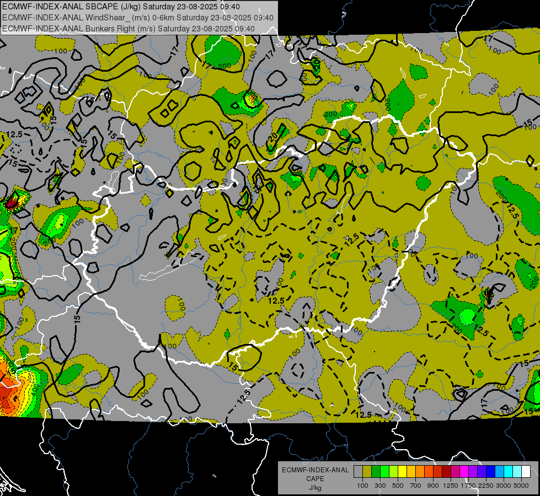Select the bright green legend swatch
Screen dimensions: 540x496
[x=384, y=472]
